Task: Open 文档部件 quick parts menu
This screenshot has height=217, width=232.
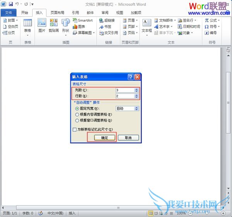Action: pos(165,20)
